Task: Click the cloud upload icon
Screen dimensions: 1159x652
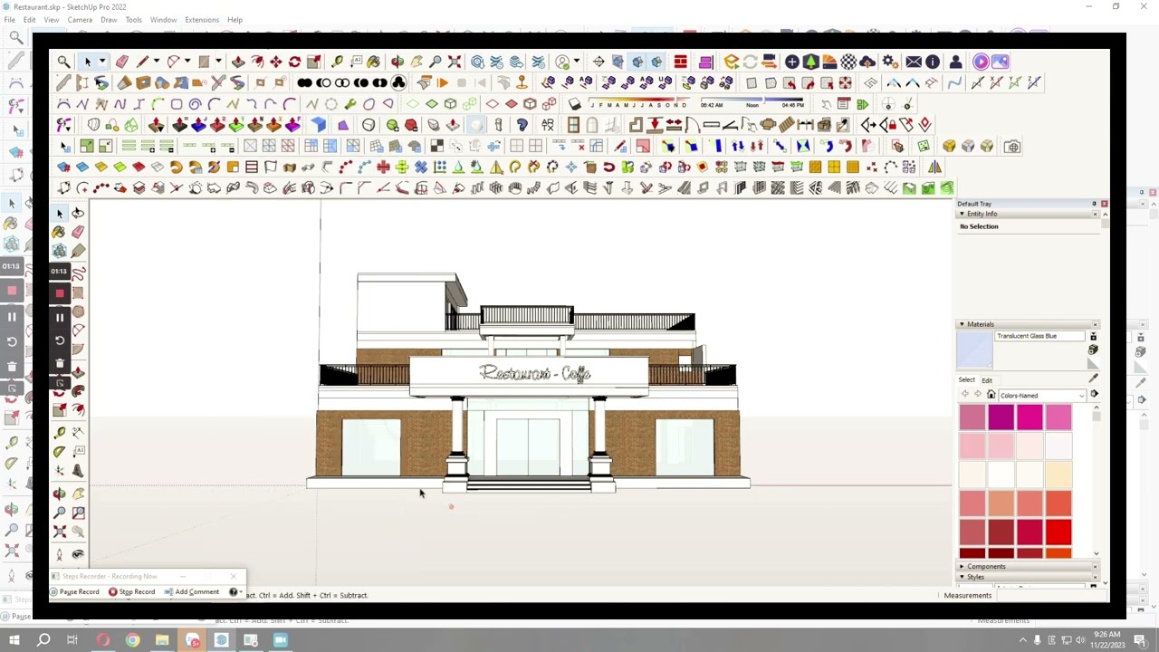Action: pos(867,62)
